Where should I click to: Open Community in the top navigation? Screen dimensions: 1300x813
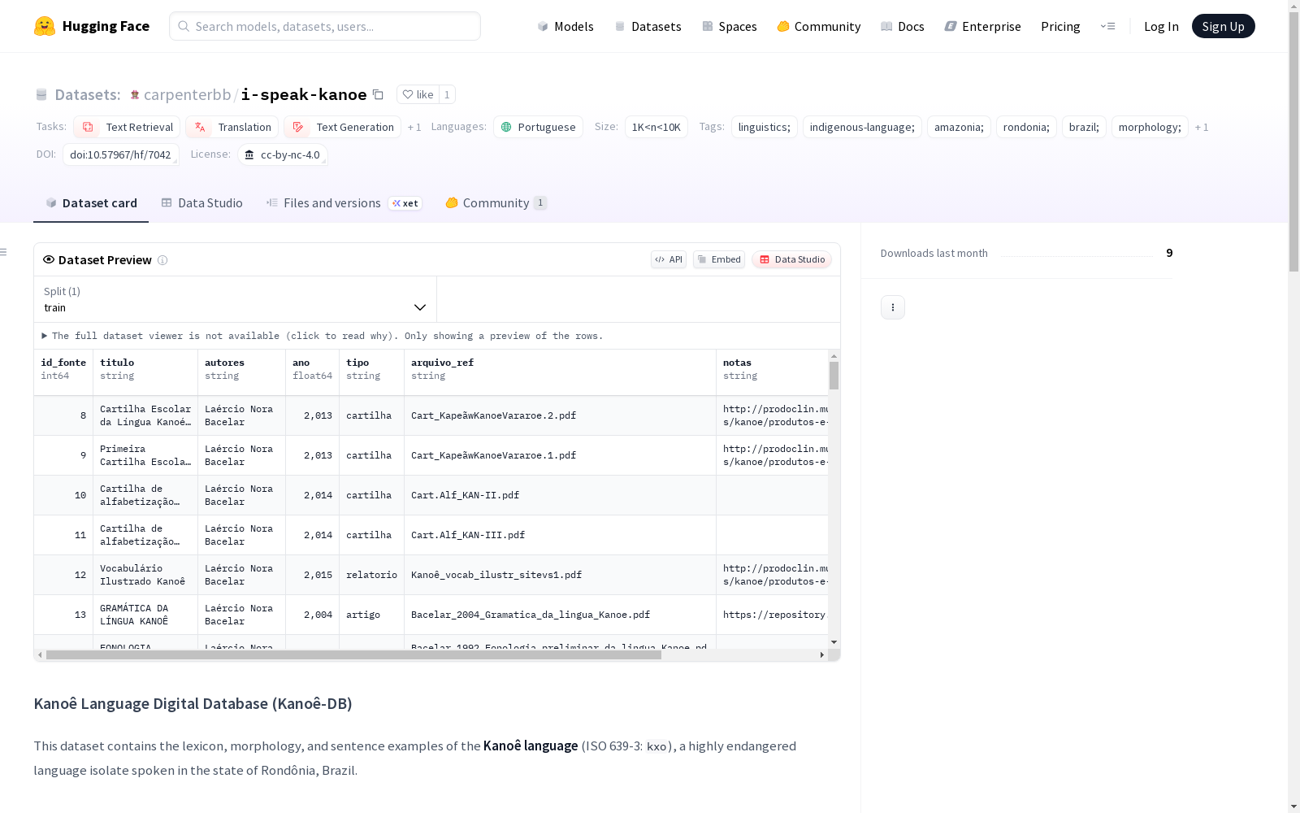click(818, 26)
